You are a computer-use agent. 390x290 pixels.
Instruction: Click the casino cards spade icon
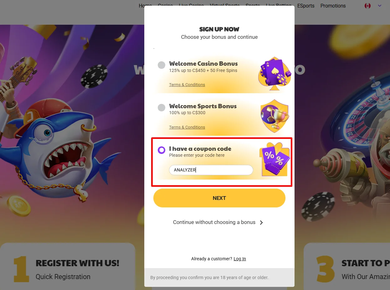tap(275, 74)
